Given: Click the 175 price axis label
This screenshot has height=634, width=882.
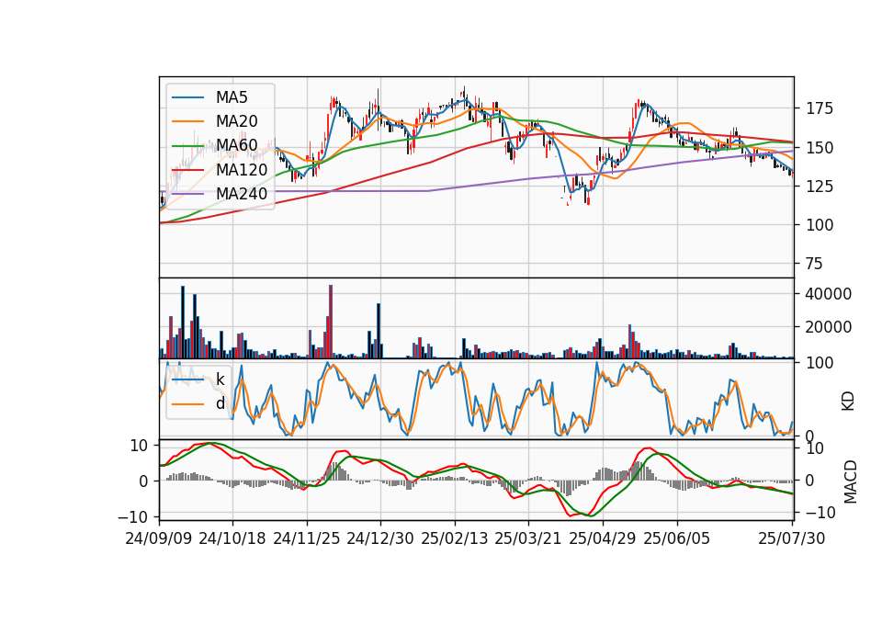Looking at the screenshot, I should 820,108.
